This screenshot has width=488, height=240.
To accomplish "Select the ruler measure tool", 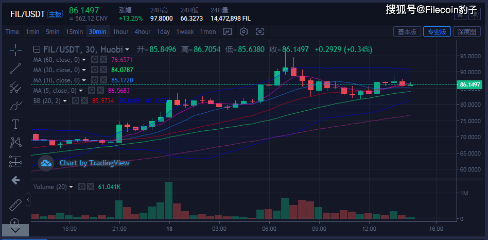I will click(15, 205).
